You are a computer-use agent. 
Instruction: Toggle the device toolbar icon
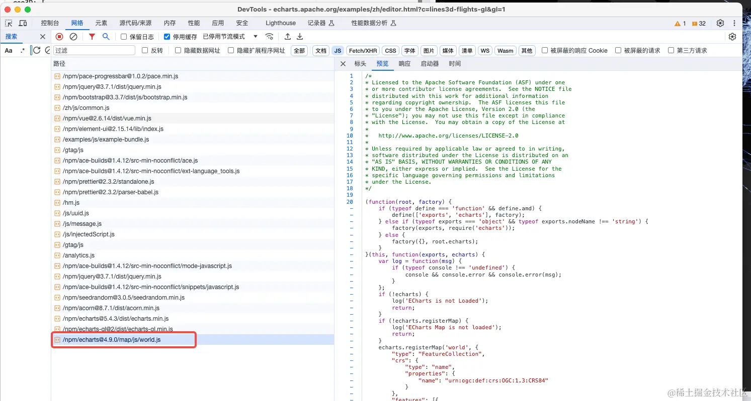23,23
